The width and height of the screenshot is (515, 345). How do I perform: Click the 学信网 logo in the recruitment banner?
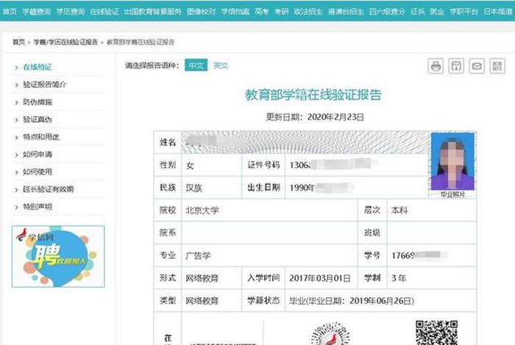pos(34,235)
